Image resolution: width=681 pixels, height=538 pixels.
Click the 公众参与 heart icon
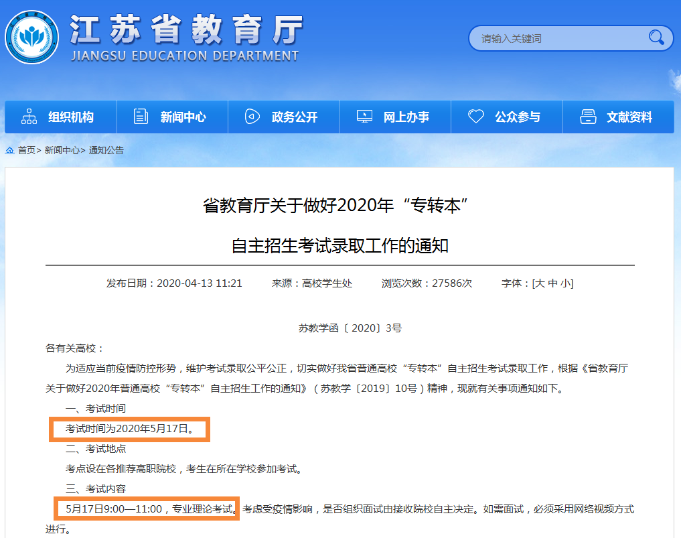click(x=475, y=117)
